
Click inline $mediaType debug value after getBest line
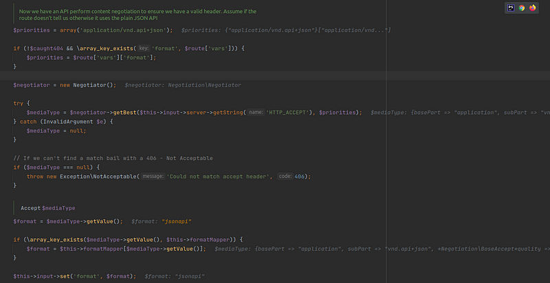[460, 113]
